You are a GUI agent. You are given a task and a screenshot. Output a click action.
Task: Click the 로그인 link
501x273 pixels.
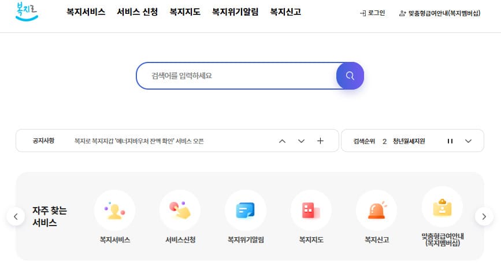click(x=372, y=13)
